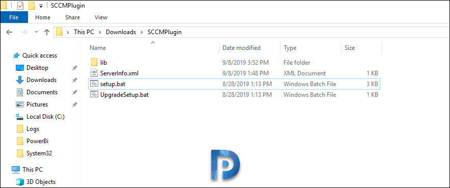
Task: Click the 3D Objects cube icon
Action: (20, 182)
